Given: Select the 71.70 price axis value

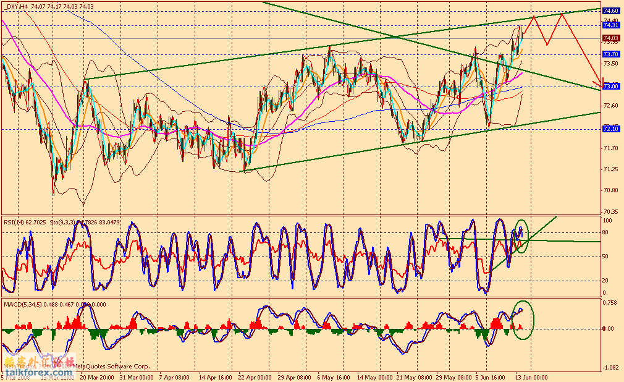Looking at the screenshot, I should (x=611, y=148).
